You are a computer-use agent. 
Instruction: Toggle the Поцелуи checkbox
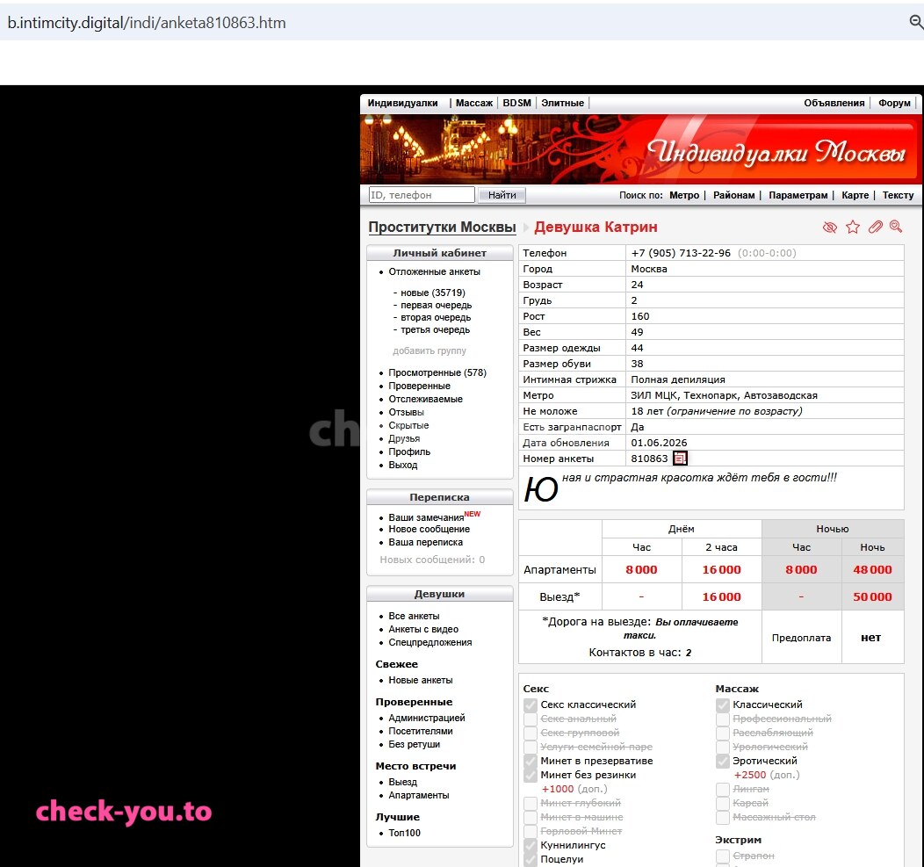tap(531, 859)
